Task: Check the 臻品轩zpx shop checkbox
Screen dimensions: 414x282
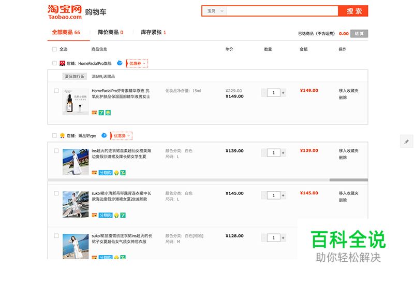Action: 54,135
